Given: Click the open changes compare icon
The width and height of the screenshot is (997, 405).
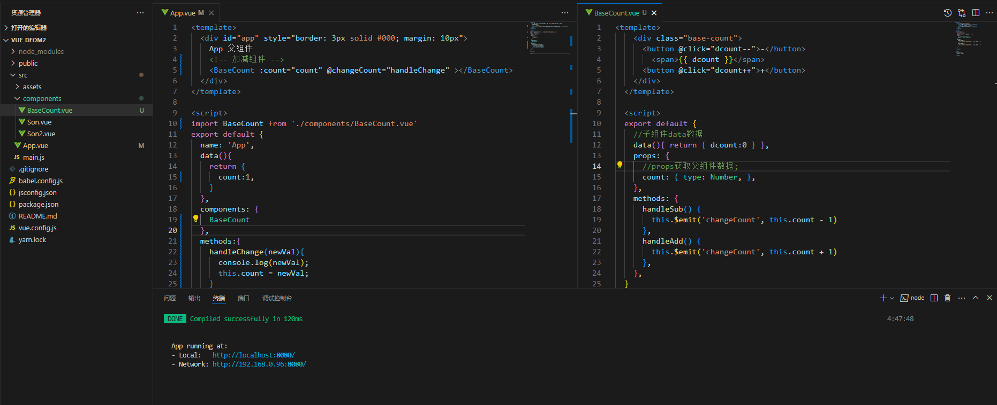Looking at the screenshot, I should 962,13.
